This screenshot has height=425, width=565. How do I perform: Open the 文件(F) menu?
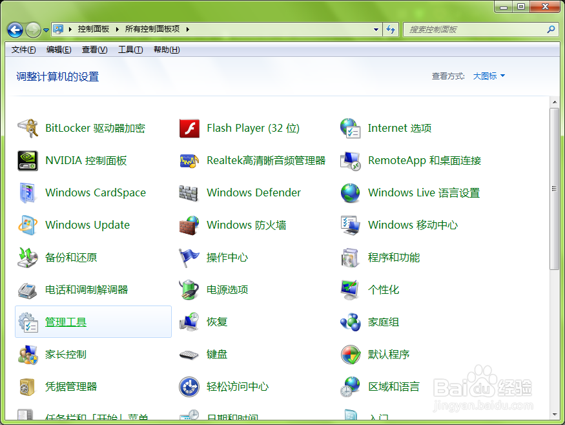(23, 50)
